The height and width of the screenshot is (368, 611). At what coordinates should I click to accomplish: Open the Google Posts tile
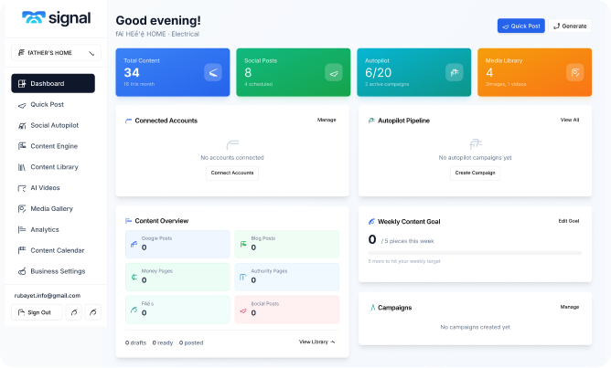pyautogui.click(x=177, y=244)
